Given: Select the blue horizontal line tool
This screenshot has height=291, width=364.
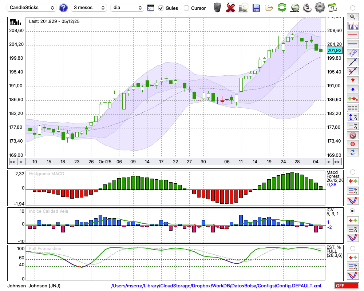Looking at the screenshot, I should pos(352,44).
